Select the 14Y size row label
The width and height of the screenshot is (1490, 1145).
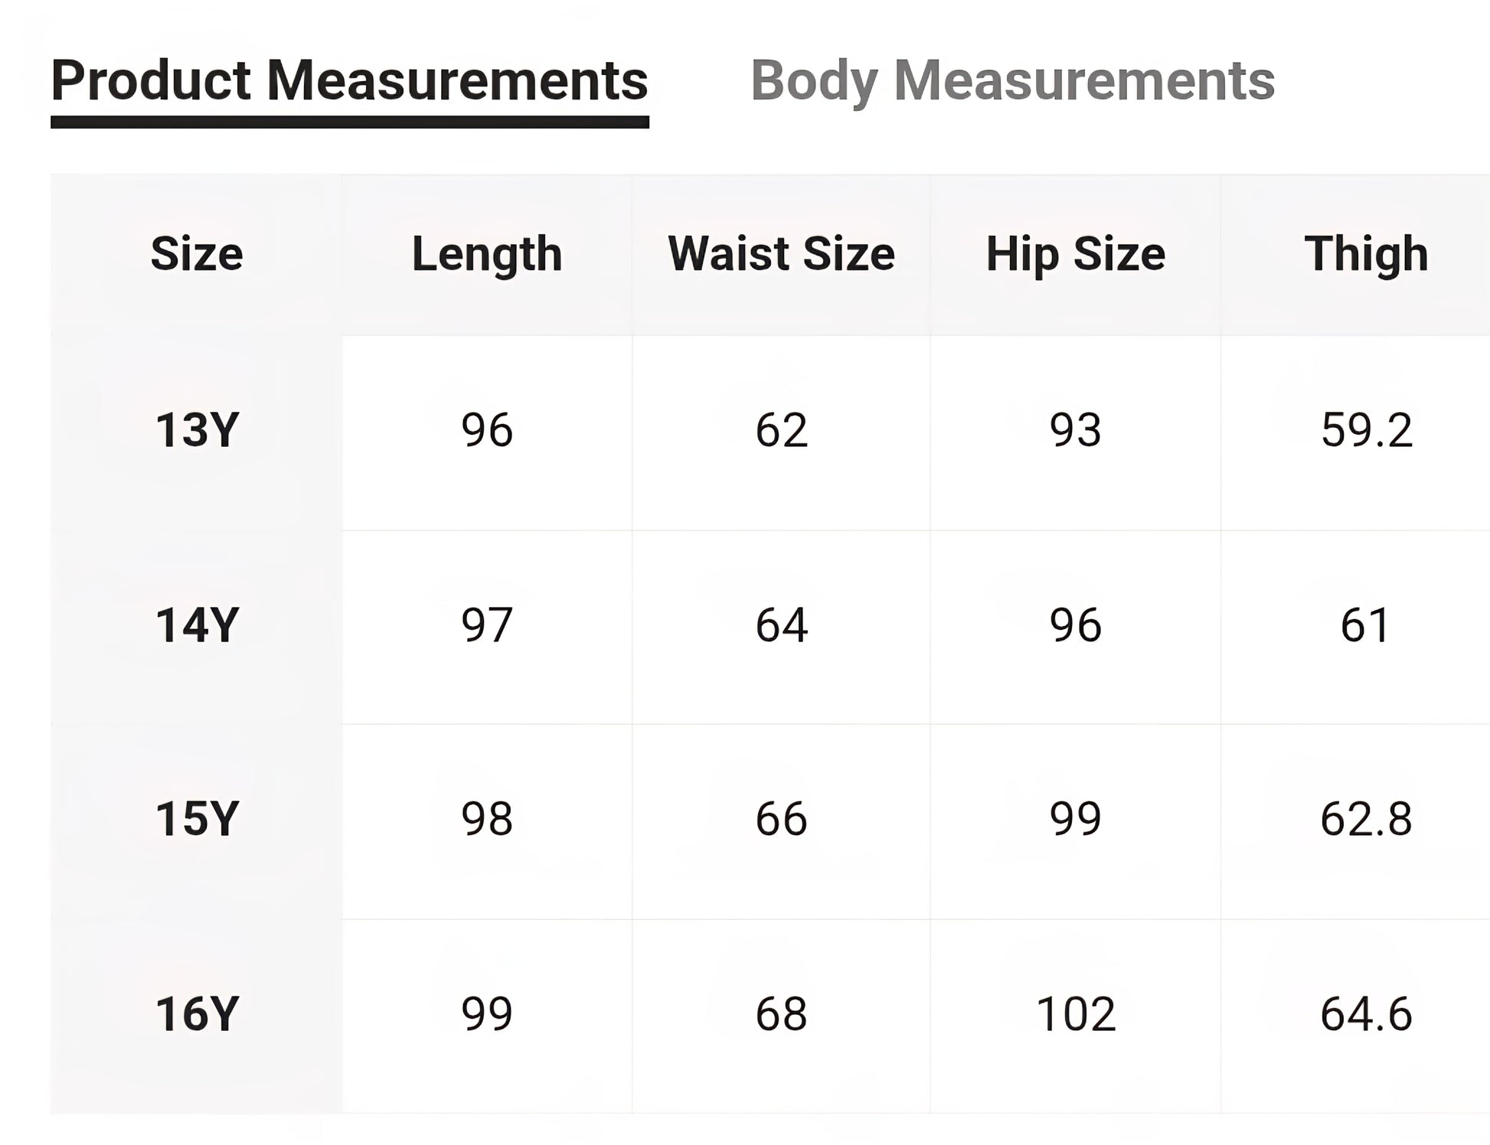click(x=197, y=625)
